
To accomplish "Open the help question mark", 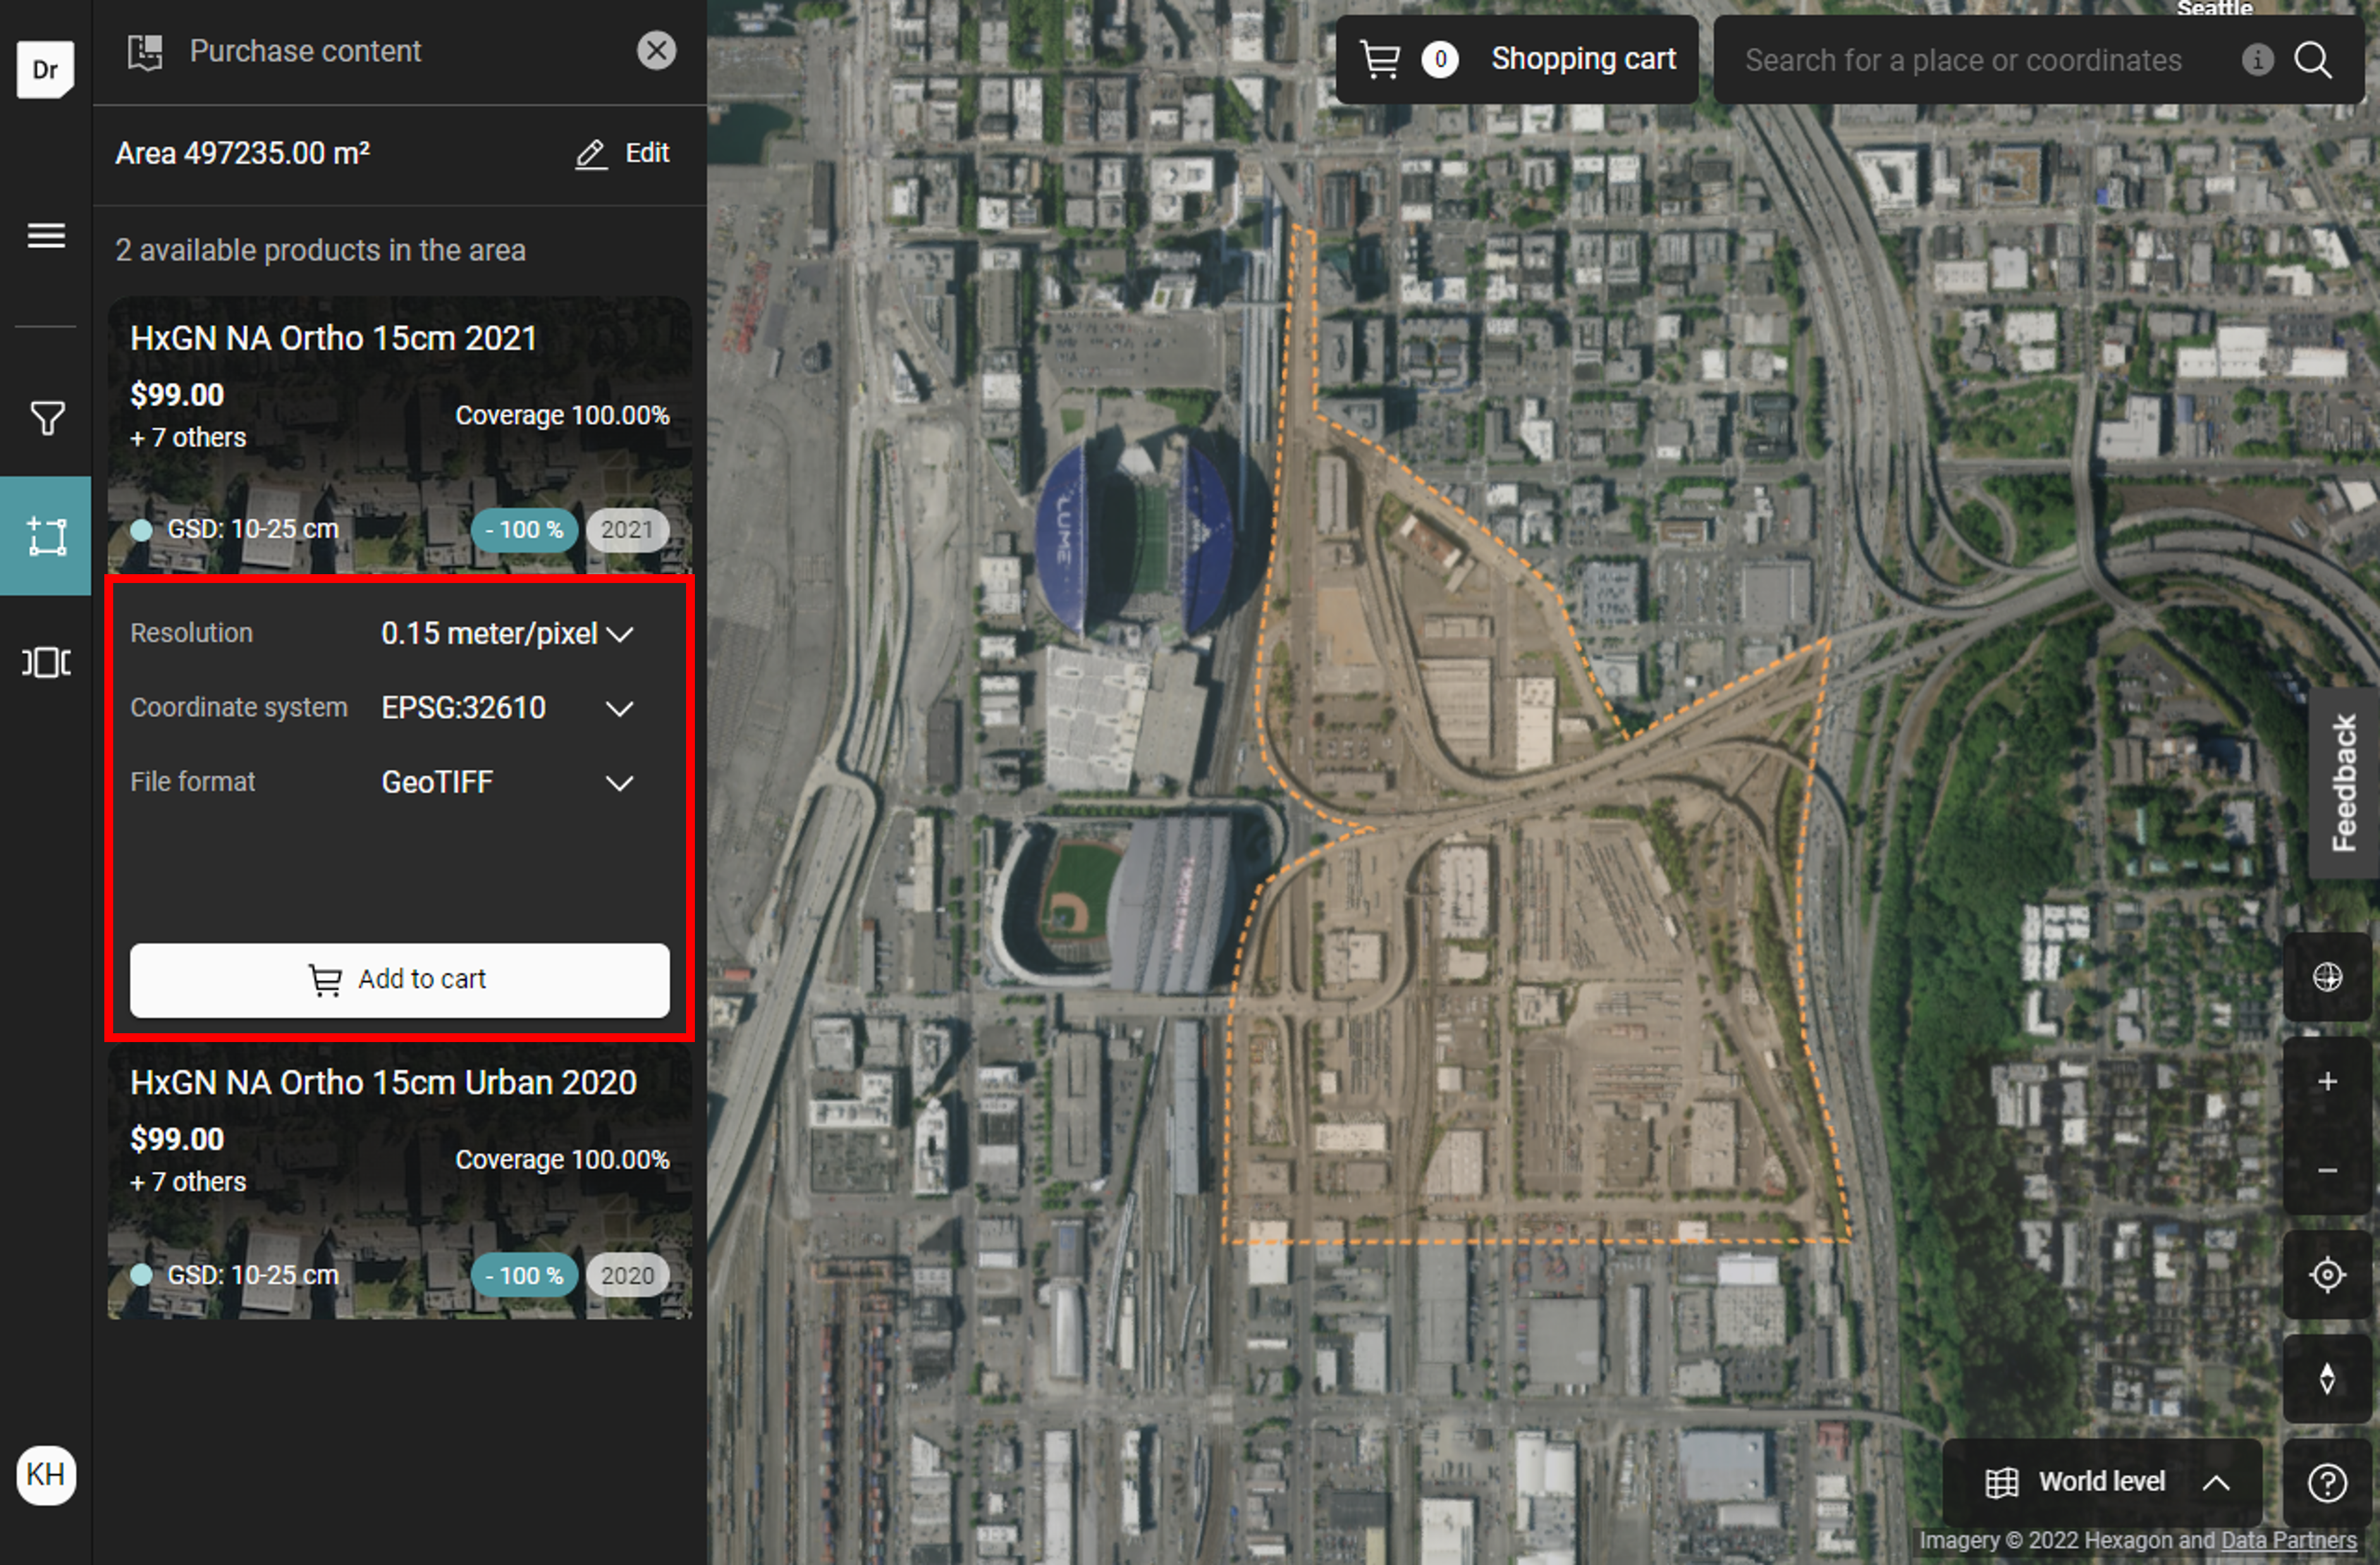I will point(2327,1483).
